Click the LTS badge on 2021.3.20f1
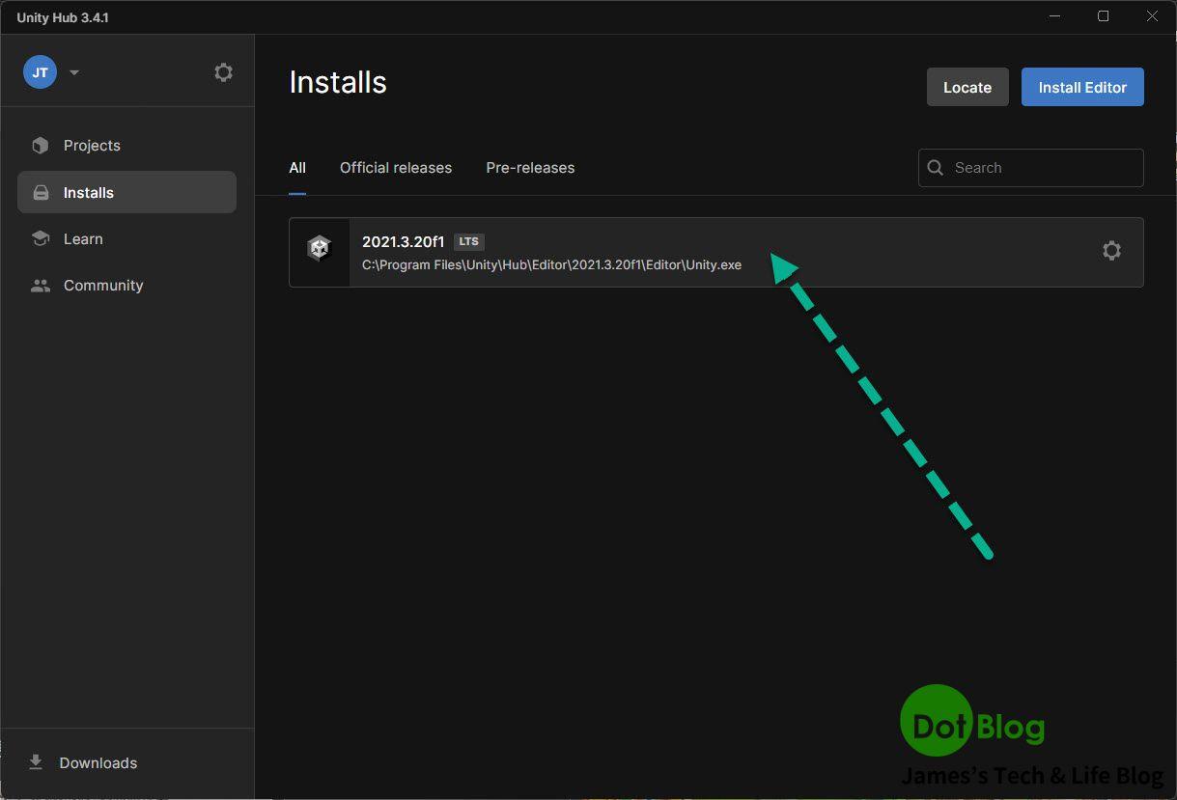 pos(469,241)
